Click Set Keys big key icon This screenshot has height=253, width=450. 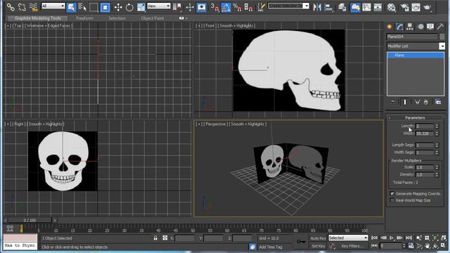tap(301, 242)
